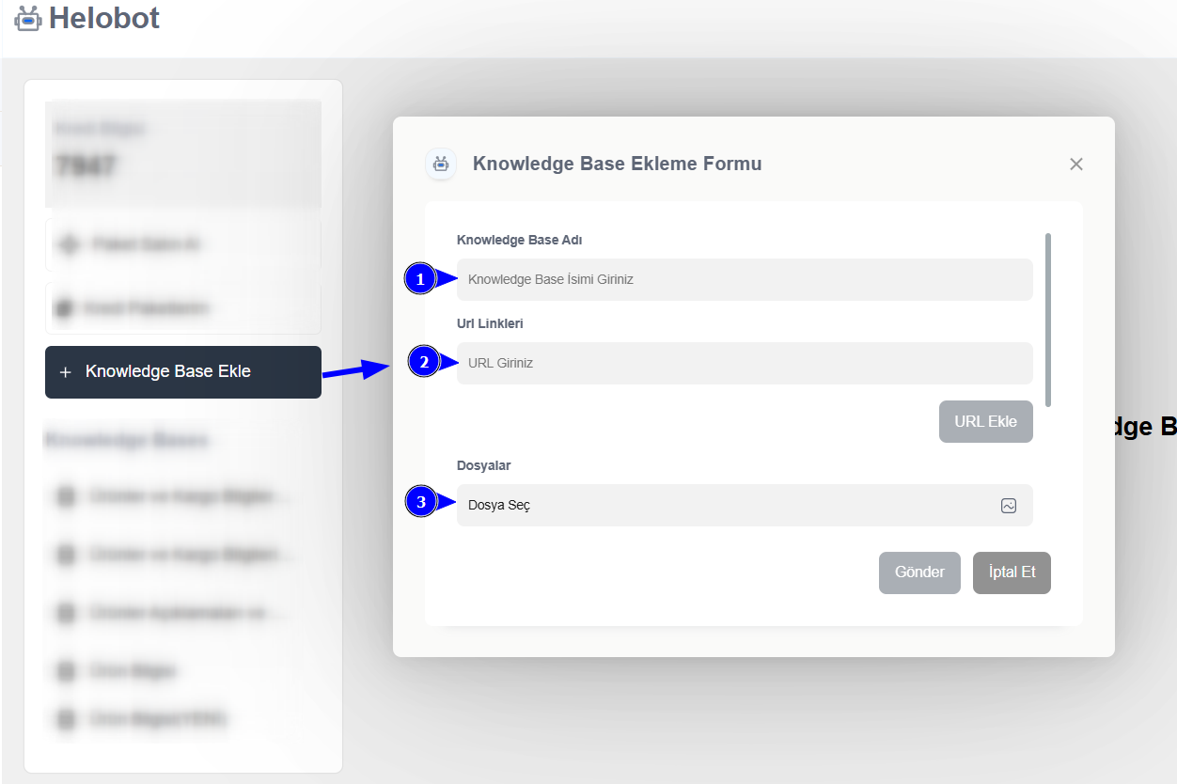This screenshot has width=1177, height=784.
Task: Click the Knowledge Base İsimi Giriniz field
Action: (745, 279)
